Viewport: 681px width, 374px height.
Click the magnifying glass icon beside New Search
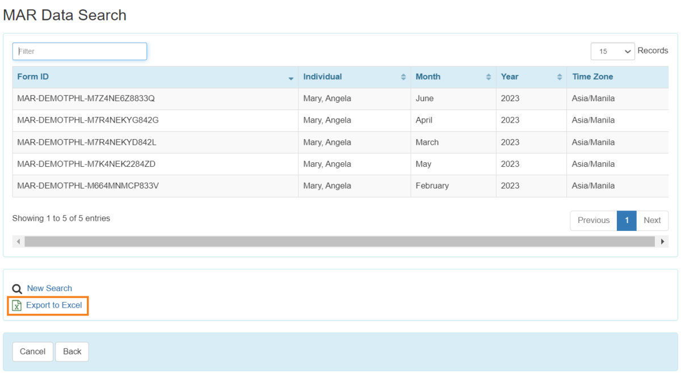(16, 288)
